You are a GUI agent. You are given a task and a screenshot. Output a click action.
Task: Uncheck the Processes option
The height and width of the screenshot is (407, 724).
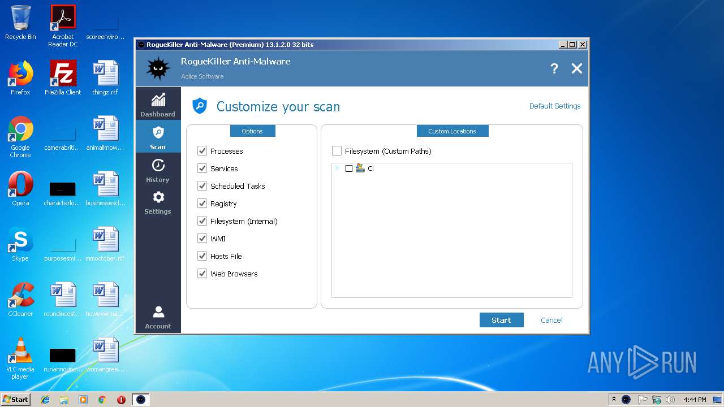click(202, 151)
